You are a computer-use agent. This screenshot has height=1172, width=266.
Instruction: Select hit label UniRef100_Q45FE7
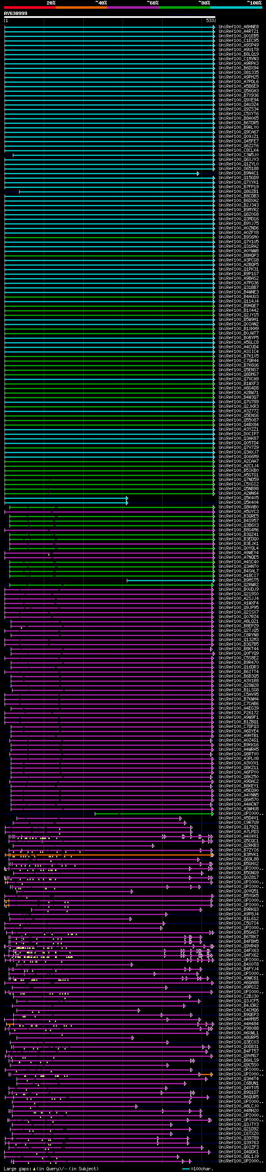(239, 141)
